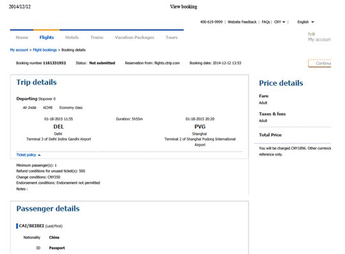Open the Vacation Packages tab
This screenshot has width=345, height=254.
click(134, 38)
